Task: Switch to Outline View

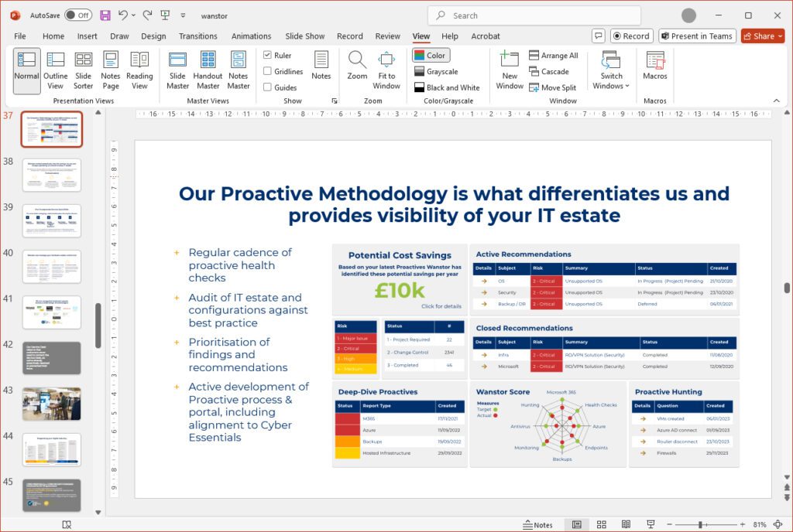Action: tap(55, 70)
